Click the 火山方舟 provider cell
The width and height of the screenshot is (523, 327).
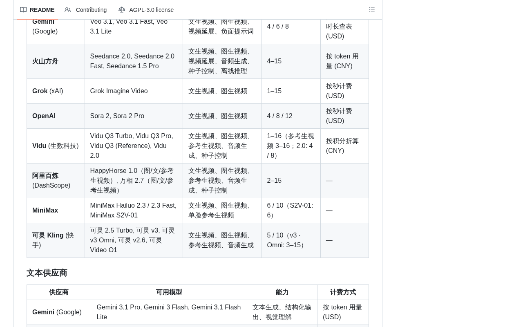[56, 61]
